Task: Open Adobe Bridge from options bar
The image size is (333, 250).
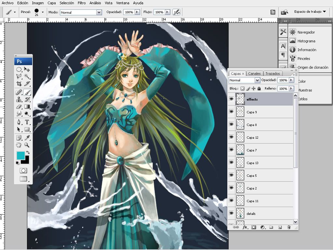Action: point(284,12)
